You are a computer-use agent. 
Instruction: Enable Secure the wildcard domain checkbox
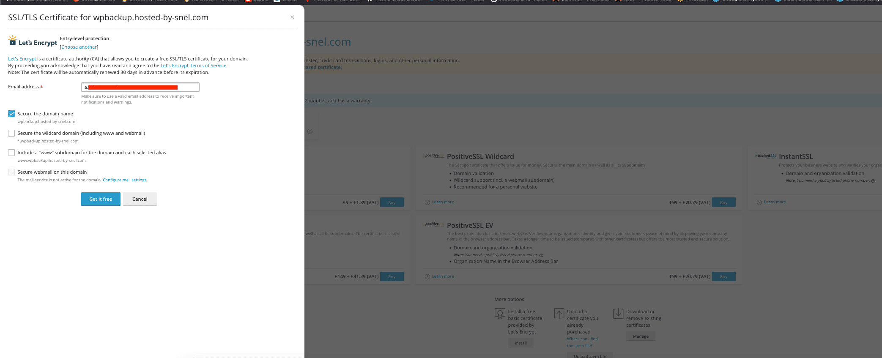[x=11, y=133]
